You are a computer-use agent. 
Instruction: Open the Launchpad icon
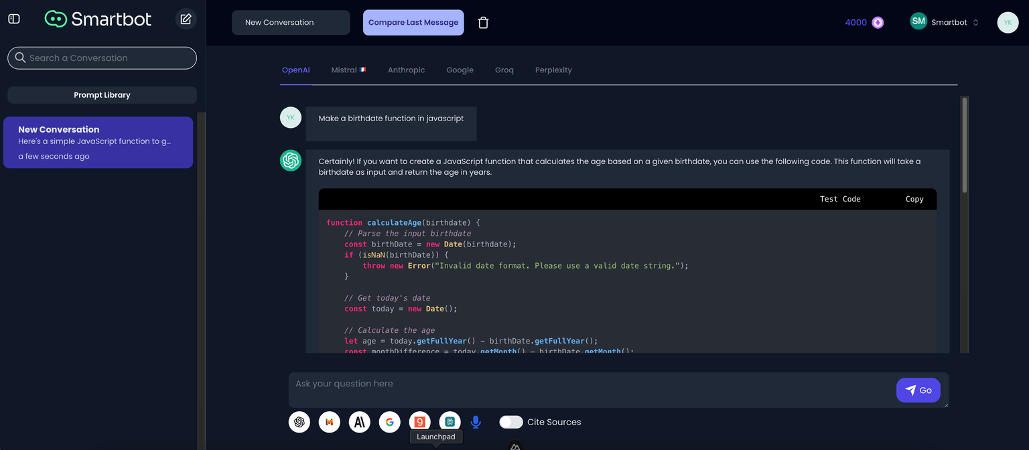click(450, 422)
